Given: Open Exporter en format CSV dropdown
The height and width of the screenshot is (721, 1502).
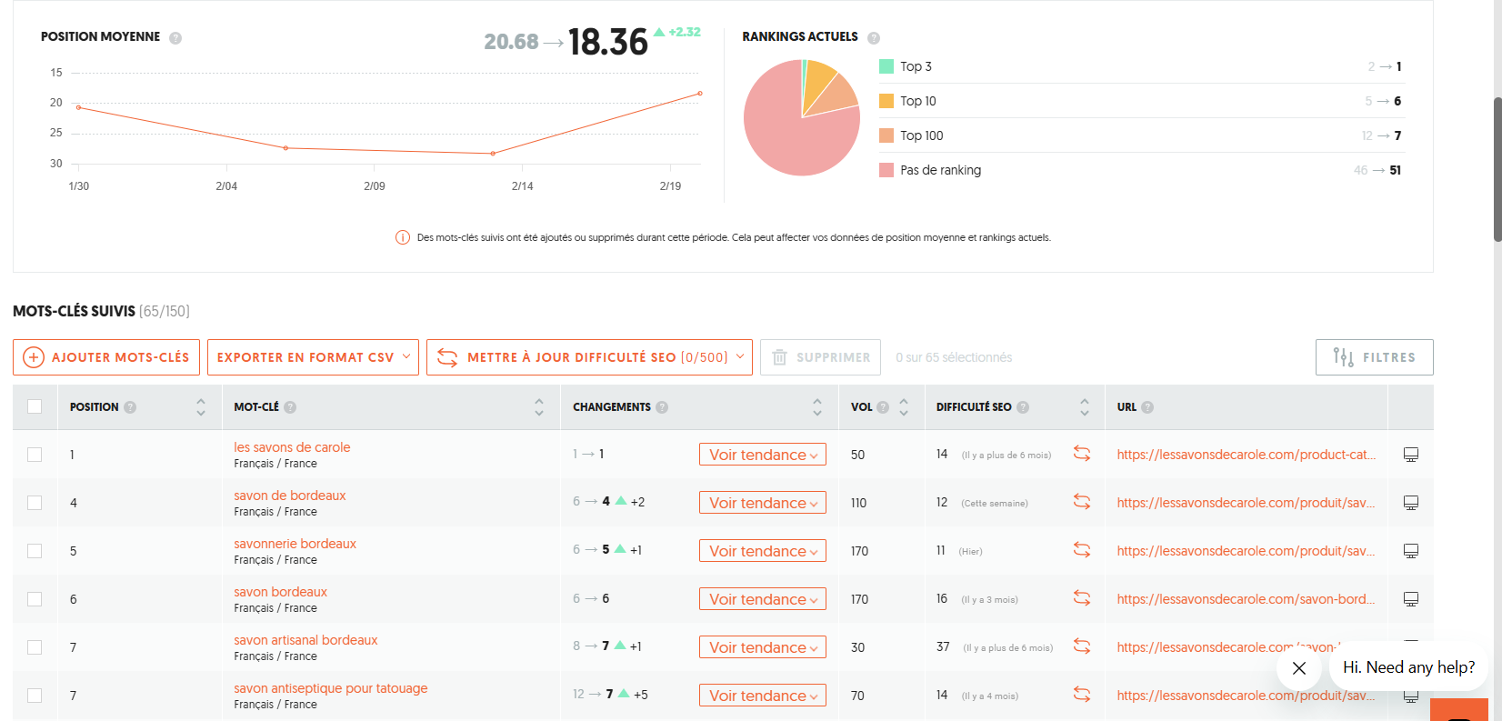Looking at the screenshot, I should point(314,357).
